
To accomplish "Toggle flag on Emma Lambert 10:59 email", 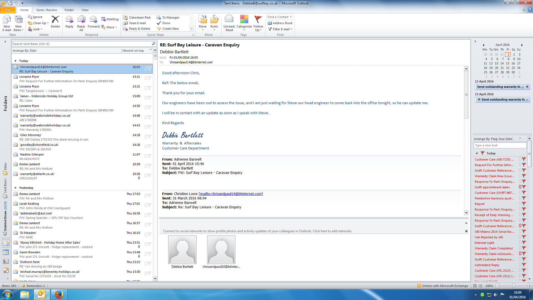I will click(149, 166).
